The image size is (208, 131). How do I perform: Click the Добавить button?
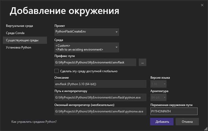click(x=162, y=122)
